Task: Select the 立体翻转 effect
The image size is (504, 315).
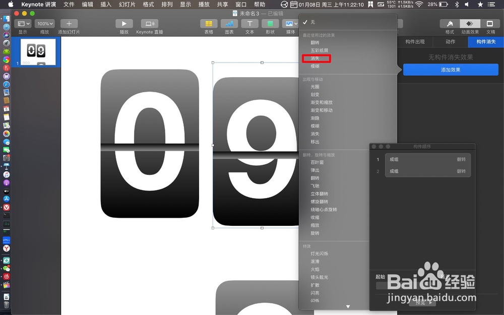Action: tap(319, 194)
